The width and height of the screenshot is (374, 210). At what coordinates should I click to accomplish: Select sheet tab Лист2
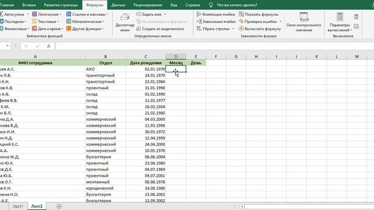click(x=37, y=206)
